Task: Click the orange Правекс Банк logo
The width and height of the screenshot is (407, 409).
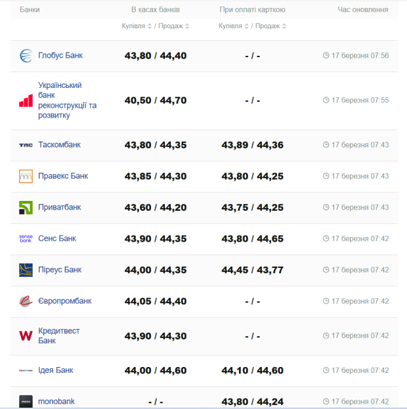Action: (x=26, y=176)
